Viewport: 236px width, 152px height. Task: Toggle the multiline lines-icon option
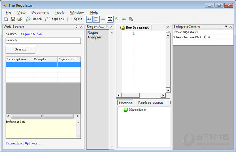point(96,19)
